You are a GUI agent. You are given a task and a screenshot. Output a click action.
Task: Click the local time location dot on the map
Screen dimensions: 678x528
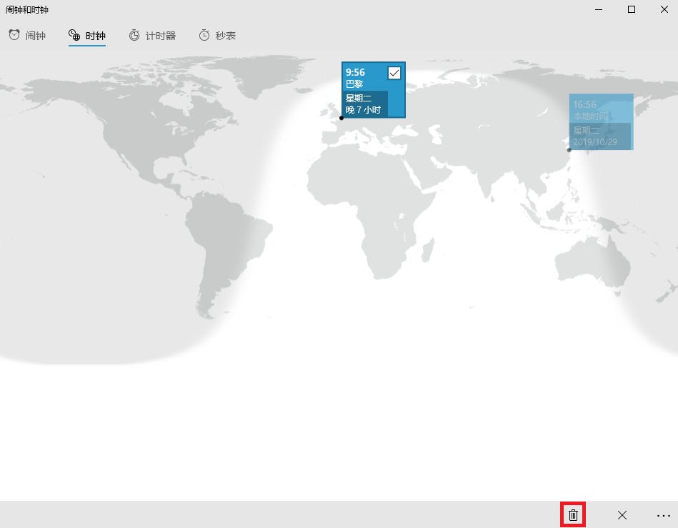tap(569, 150)
